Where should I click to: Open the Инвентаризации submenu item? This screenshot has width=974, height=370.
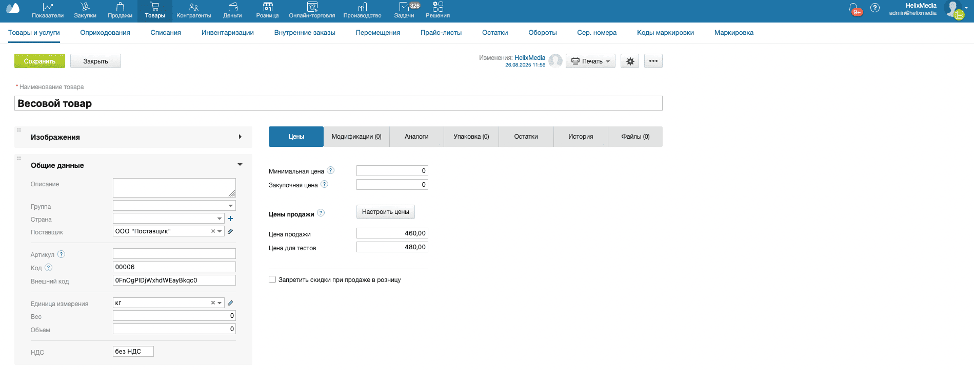(227, 33)
